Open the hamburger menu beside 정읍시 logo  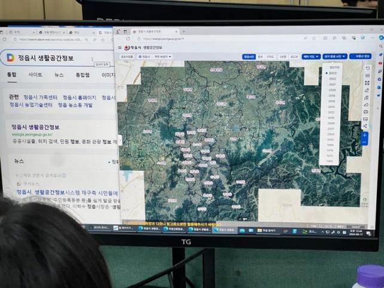click(120, 47)
